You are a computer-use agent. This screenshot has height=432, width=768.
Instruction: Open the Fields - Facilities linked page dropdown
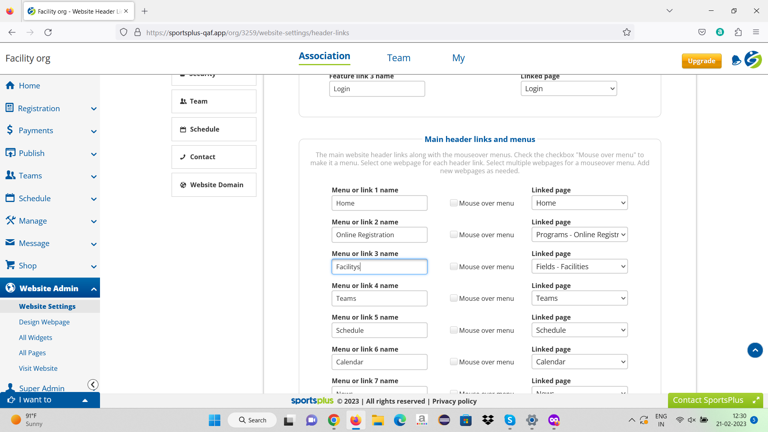pos(579,267)
